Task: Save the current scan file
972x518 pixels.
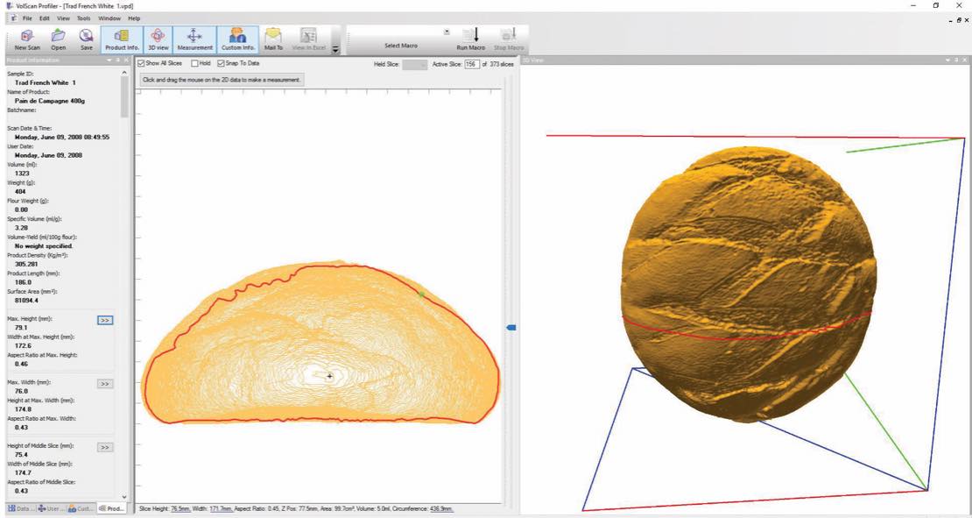Action: click(x=86, y=39)
